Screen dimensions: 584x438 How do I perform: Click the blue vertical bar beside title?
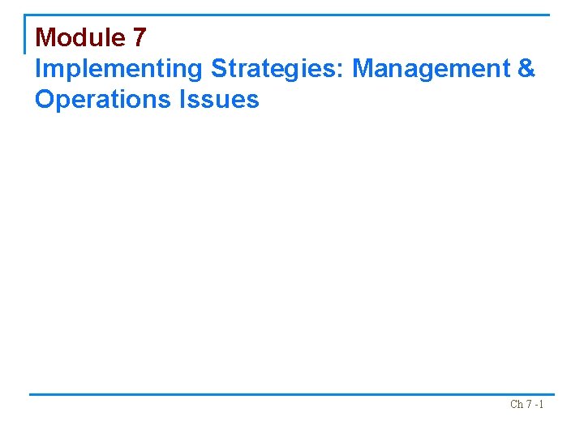[25, 34]
